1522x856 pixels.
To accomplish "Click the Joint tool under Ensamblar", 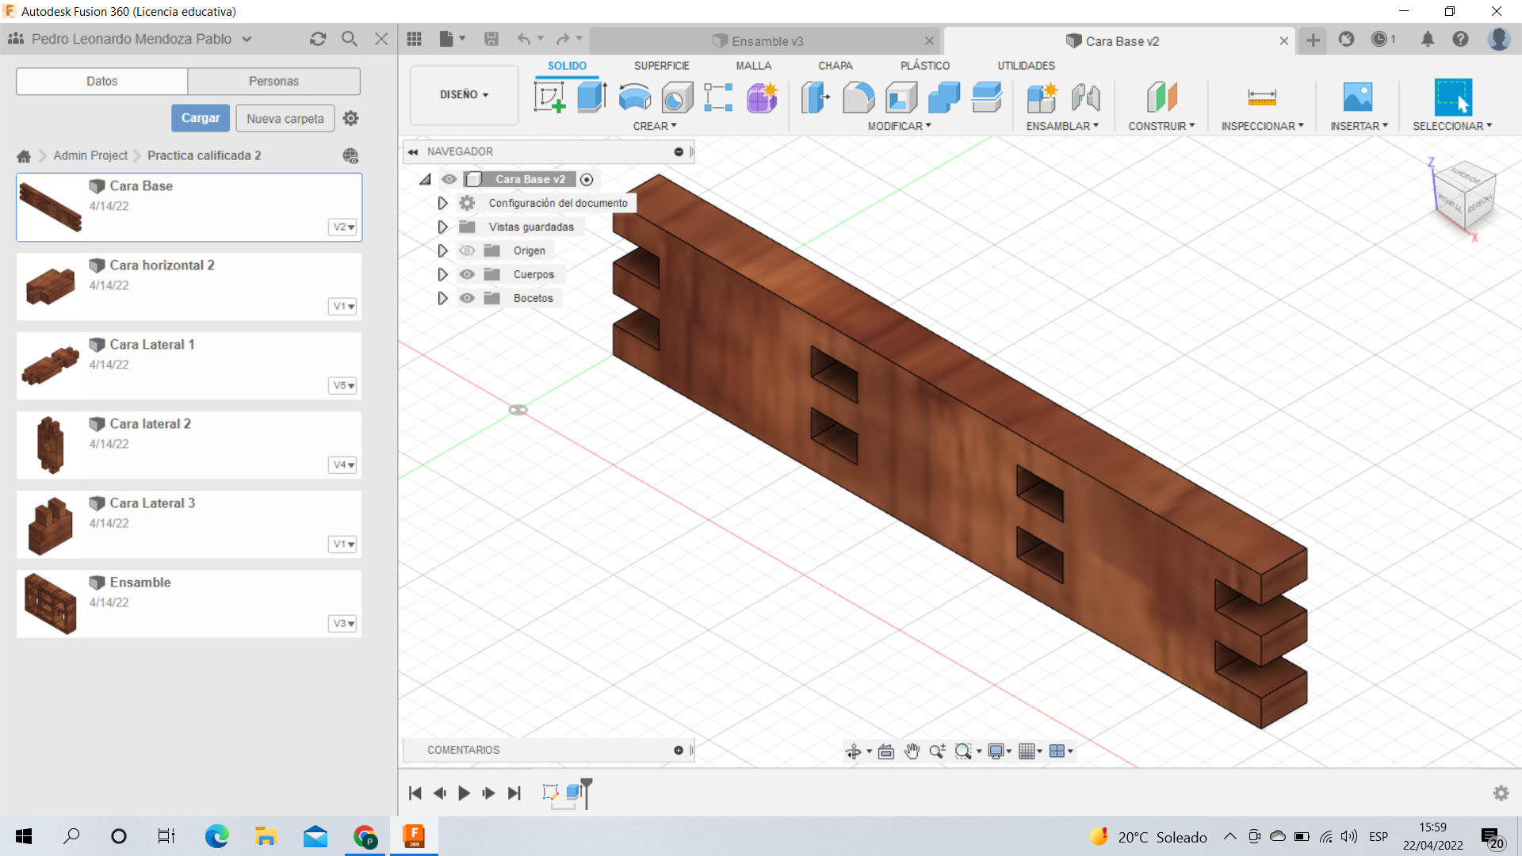I will (x=1085, y=97).
